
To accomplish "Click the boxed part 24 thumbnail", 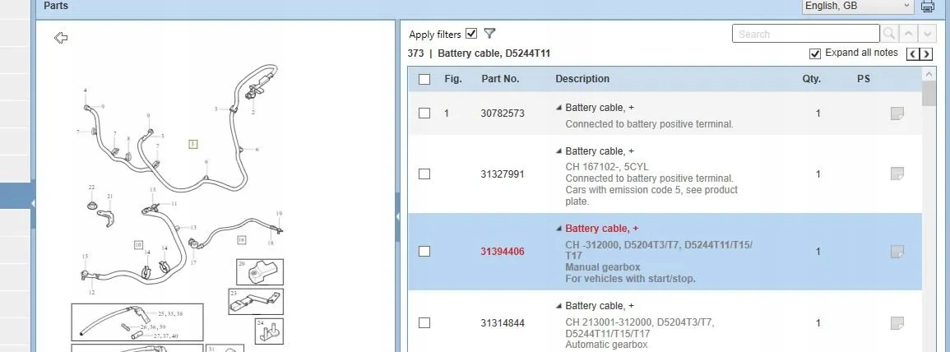I will (269, 331).
